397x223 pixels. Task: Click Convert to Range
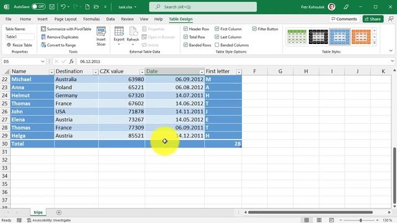(58, 45)
